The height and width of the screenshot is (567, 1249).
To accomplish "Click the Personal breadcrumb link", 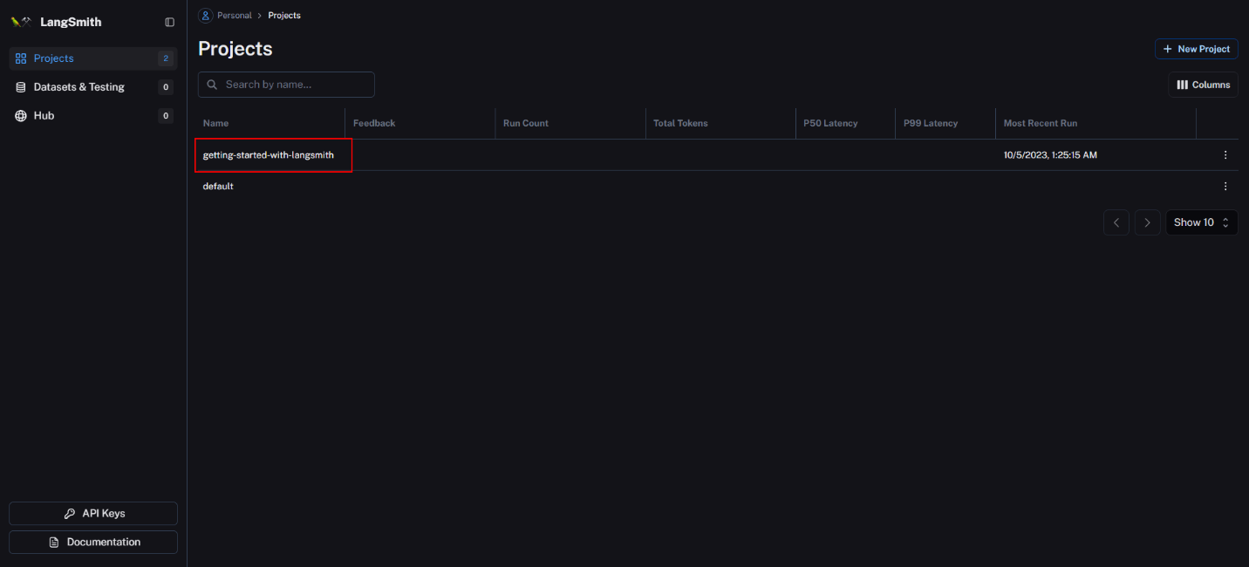I will point(234,16).
